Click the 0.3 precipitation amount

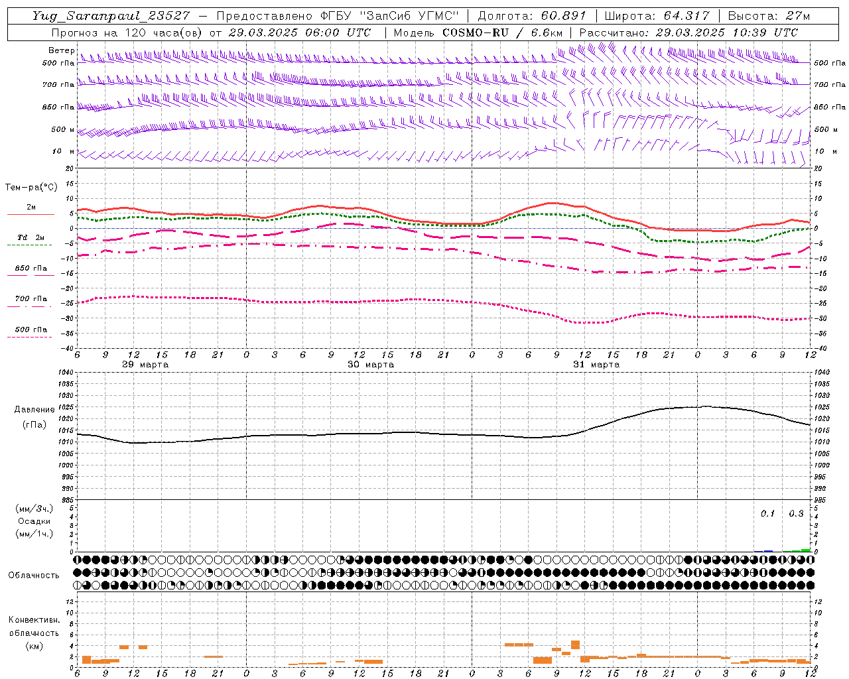click(796, 514)
